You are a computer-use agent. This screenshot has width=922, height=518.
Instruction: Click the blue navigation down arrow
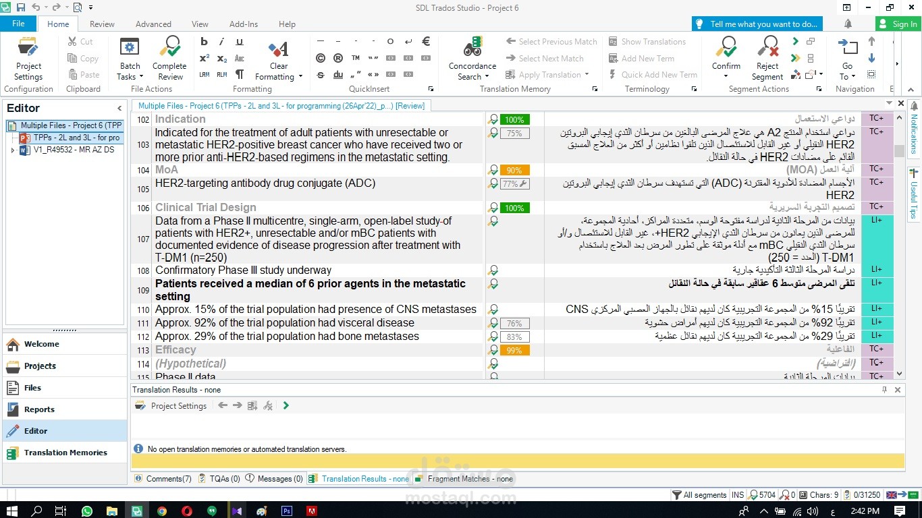point(871,58)
